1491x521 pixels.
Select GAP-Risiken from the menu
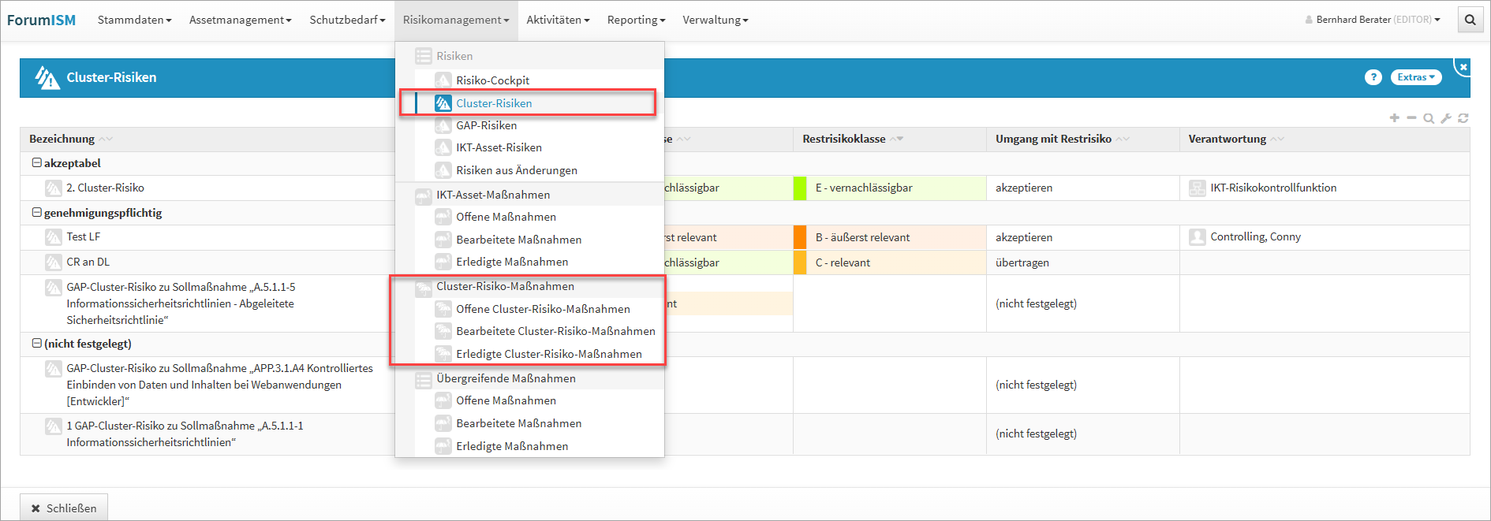point(486,125)
